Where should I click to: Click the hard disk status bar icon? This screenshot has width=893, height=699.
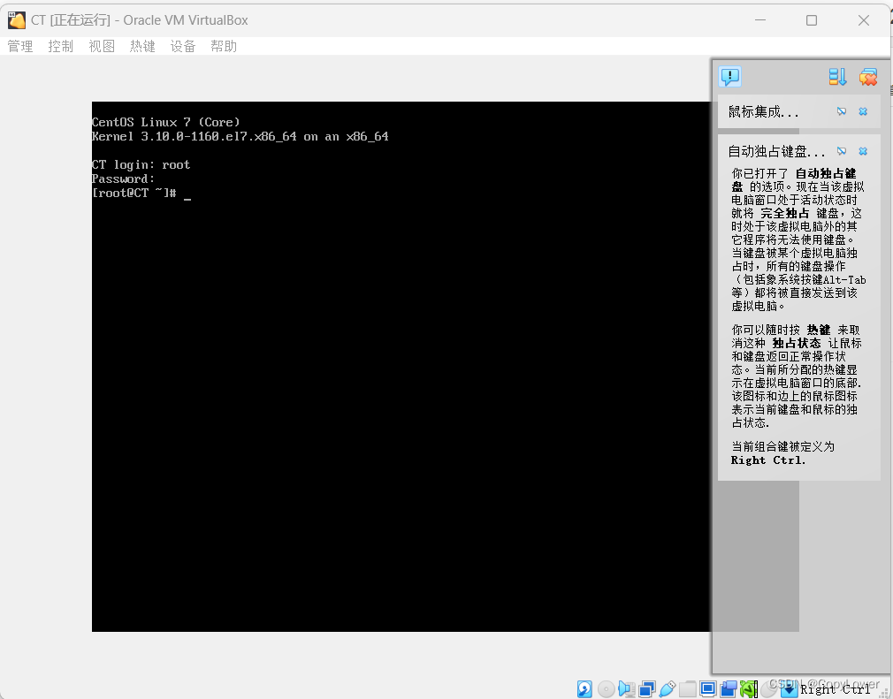[585, 689]
